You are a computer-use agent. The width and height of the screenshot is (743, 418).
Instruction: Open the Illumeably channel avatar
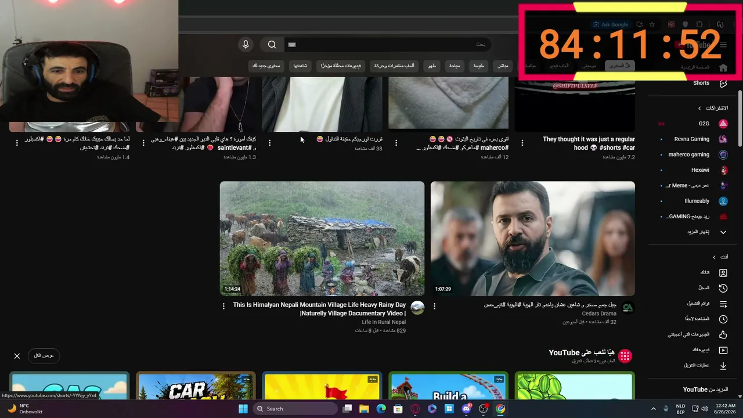(x=723, y=201)
